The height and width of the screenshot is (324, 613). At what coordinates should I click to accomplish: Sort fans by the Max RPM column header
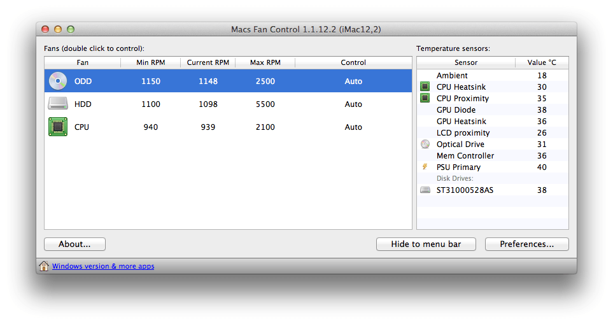pyautogui.click(x=265, y=62)
